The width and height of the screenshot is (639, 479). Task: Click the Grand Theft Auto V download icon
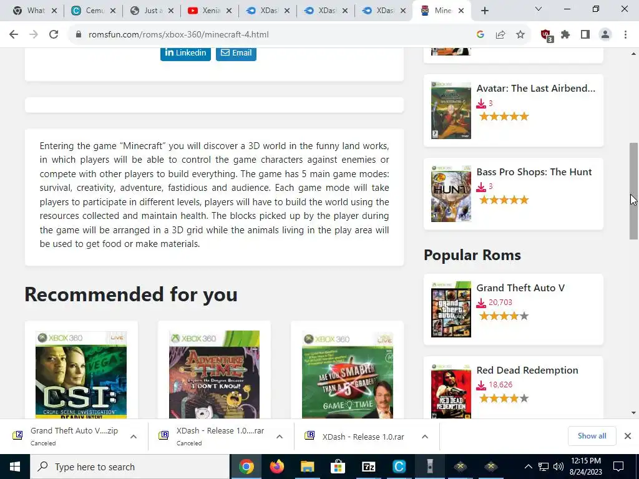481,302
